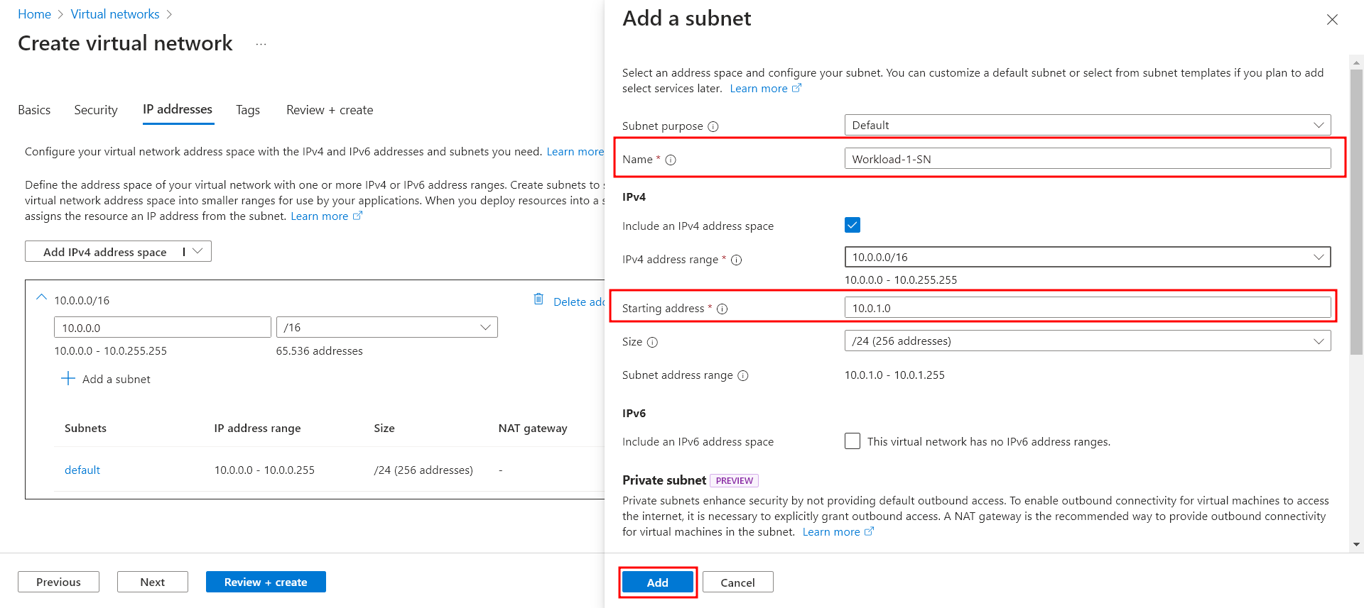Click the Starting address input field

coord(1087,308)
